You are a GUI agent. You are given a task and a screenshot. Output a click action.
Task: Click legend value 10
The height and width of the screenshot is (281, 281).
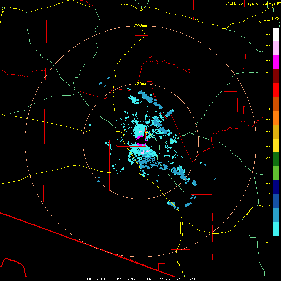pos(268,207)
